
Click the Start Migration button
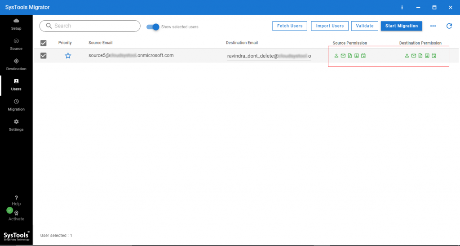coord(401,26)
